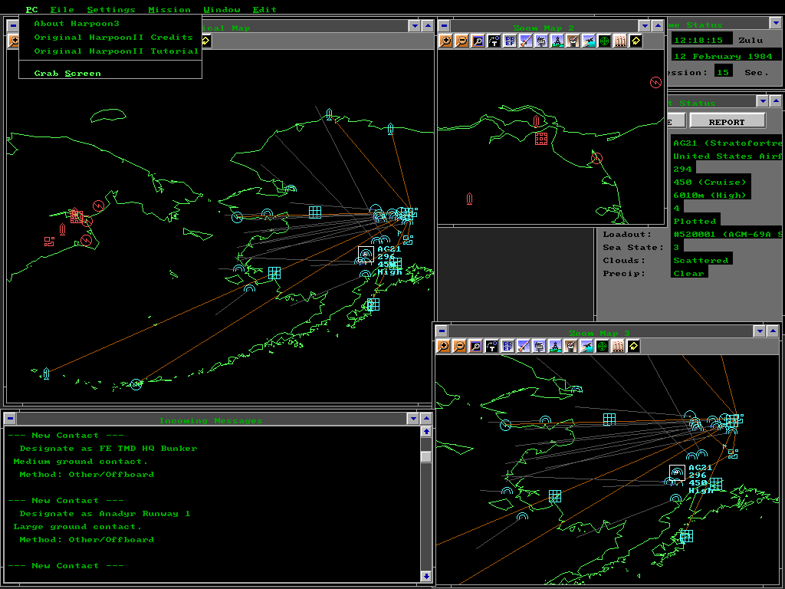Select the AG21 unit in Zoom Map 3

point(678,472)
